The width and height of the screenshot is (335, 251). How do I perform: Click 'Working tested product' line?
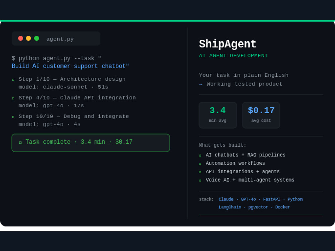(245, 84)
